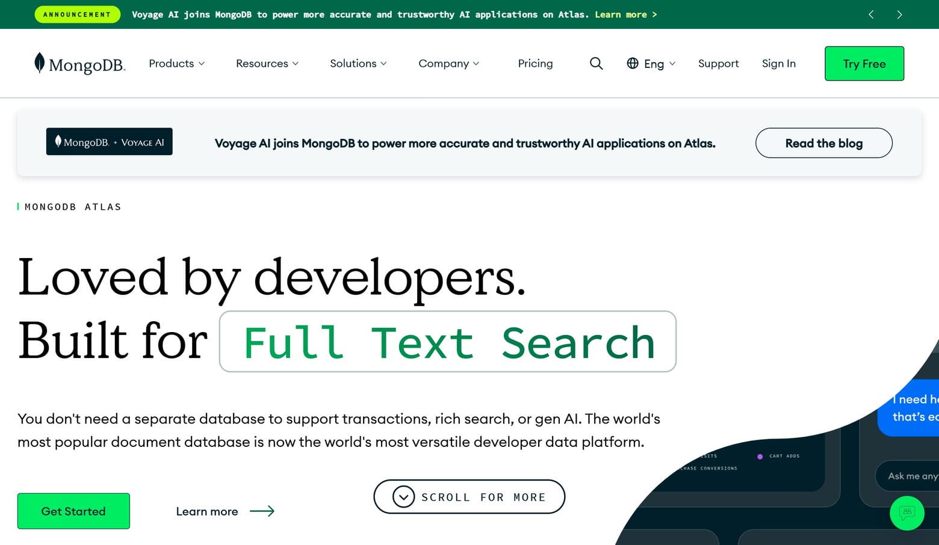Click the ANNOUNCEMENT pill label
This screenshot has height=545, width=939.
tap(77, 14)
